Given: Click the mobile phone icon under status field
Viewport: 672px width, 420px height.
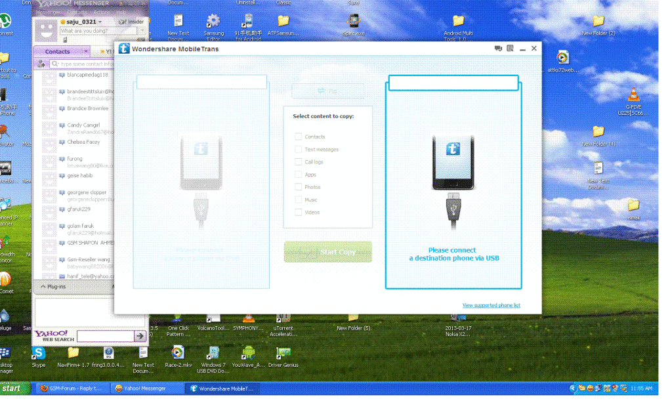Looking at the screenshot, I should 65,40.
